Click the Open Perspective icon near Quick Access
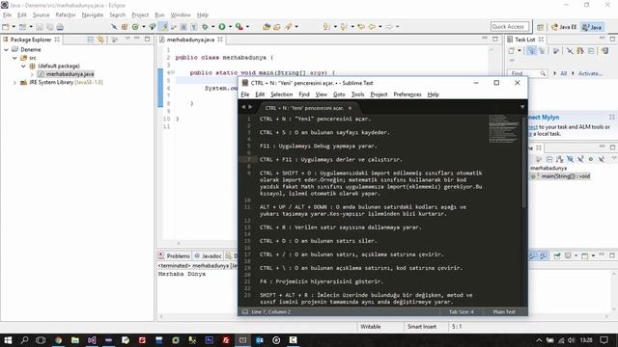This screenshot has height=347, width=618. tap(541, 27)
